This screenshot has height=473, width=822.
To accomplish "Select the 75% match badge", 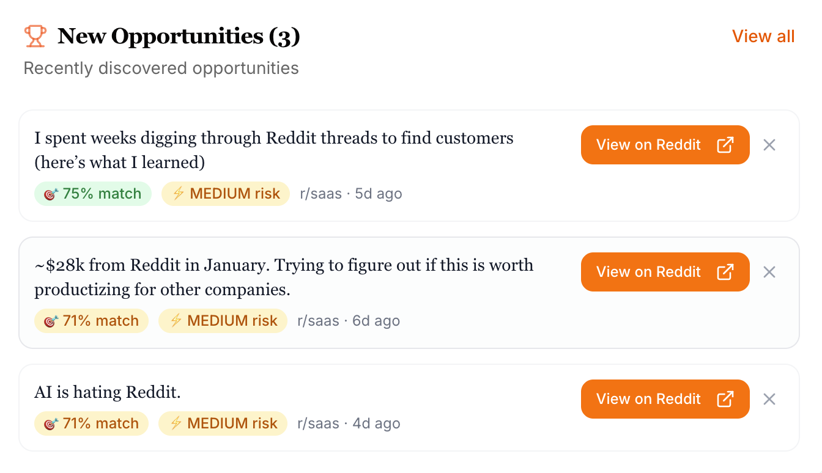I will (x=92, y=193).
